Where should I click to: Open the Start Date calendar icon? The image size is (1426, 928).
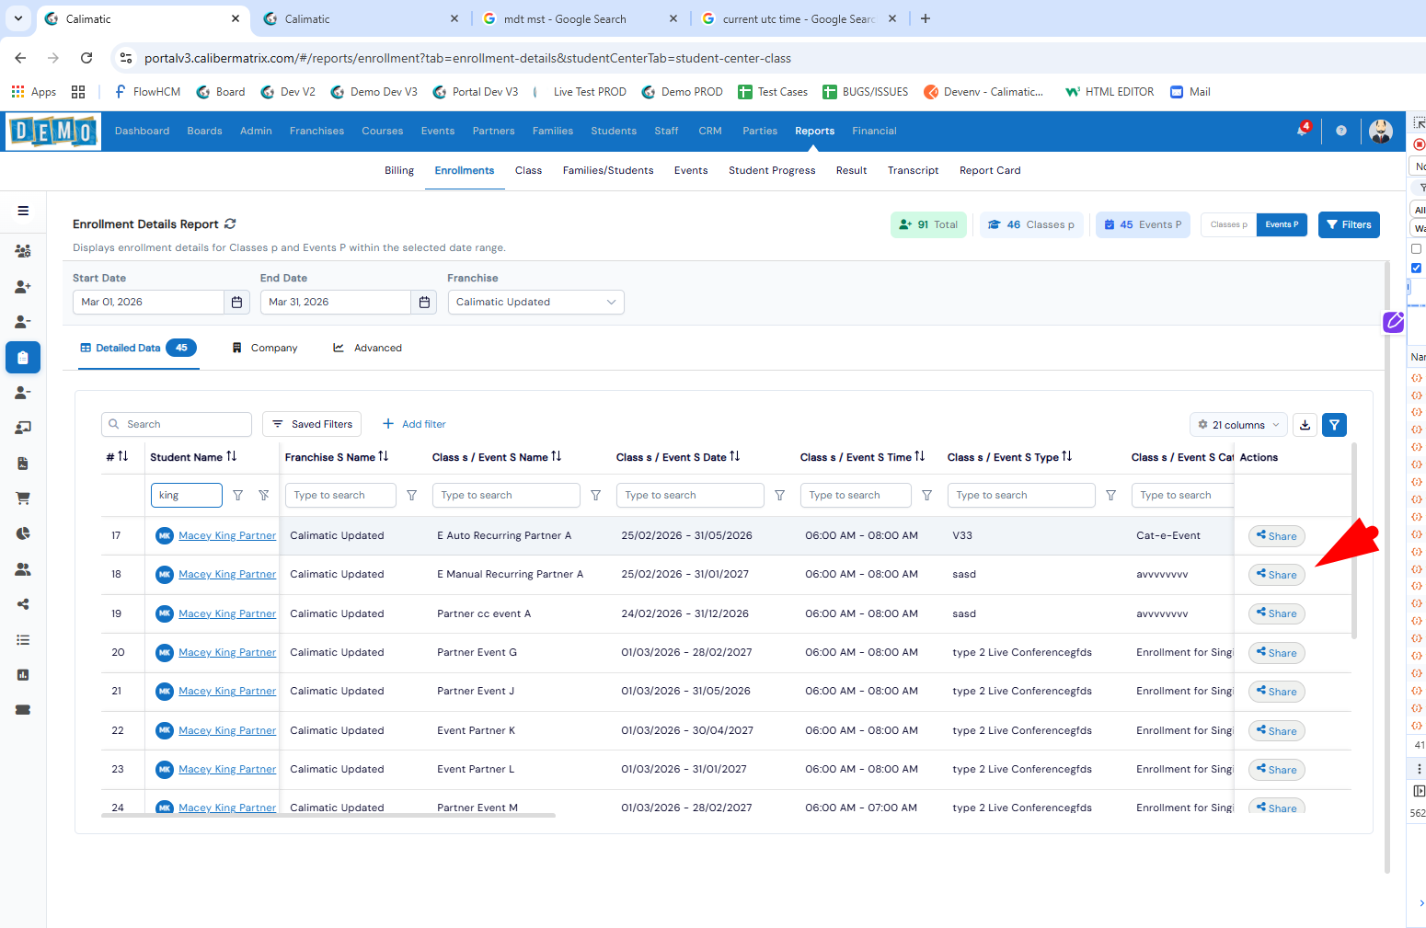pos(236,302)
